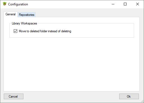Click the resize grip in the window corner
The image size is (144, 103).
pyautogui.click(x=142, y=101)
